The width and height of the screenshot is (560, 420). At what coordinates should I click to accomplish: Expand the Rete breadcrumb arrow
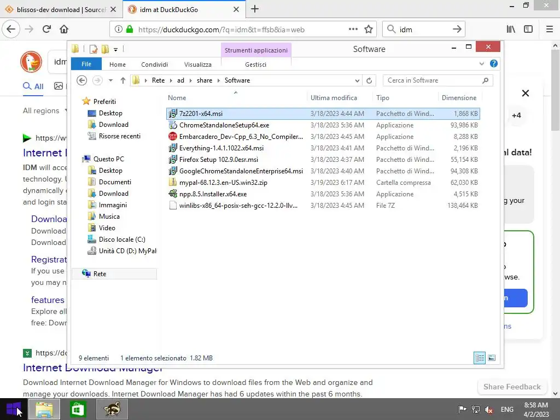171,81
